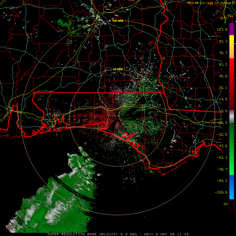Image resolution: width=236 pixels, height=236 pixels.
Task: Click the -32.0 value on velocity scale
Action: coord(222,135)
